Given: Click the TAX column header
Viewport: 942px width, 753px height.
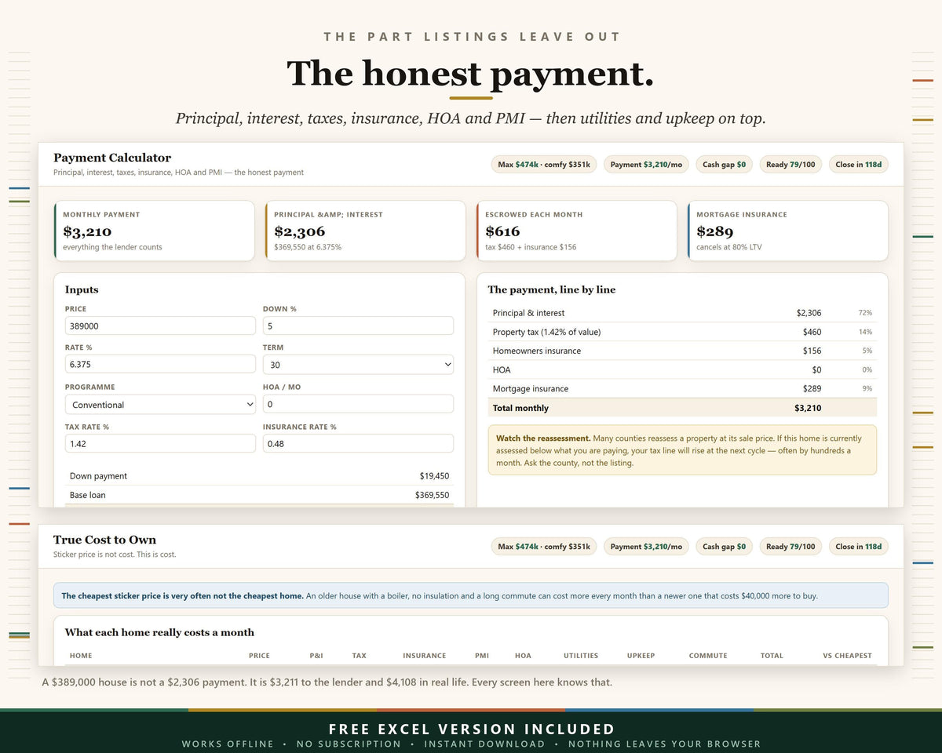Looking at the screenshot, I should [x=359, y=656].
